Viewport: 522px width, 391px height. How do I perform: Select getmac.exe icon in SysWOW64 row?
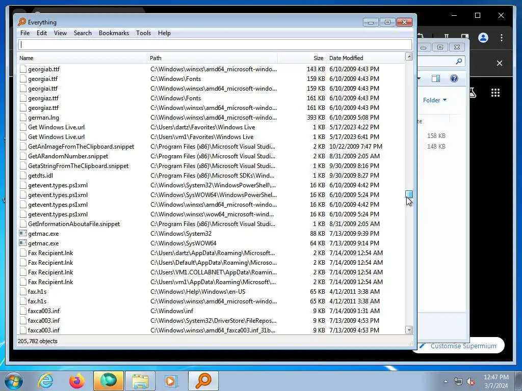click(23, 243)
